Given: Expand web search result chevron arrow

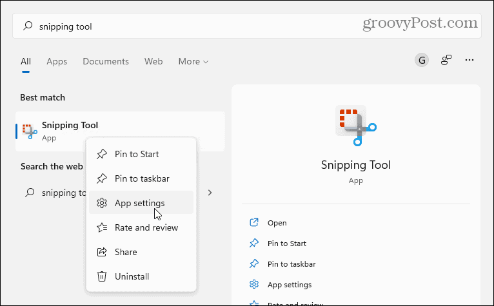Looking at the screenshot, I should click(x=210, y=193).
